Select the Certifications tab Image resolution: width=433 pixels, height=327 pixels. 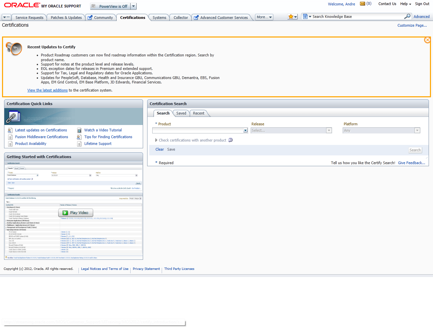click(133, 18)
